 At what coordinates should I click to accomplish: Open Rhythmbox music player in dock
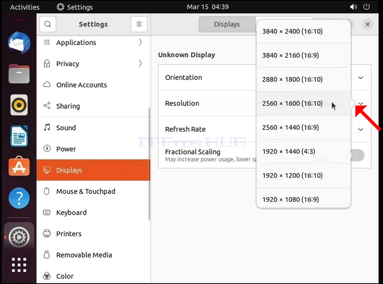19,105
